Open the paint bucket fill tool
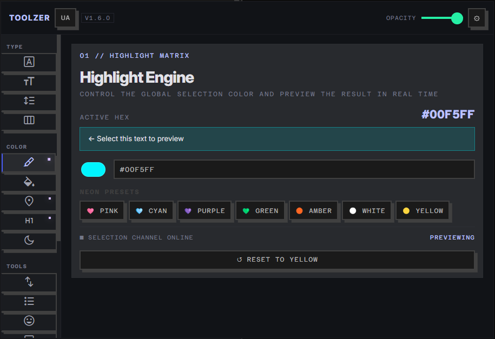 click(29, 182)
